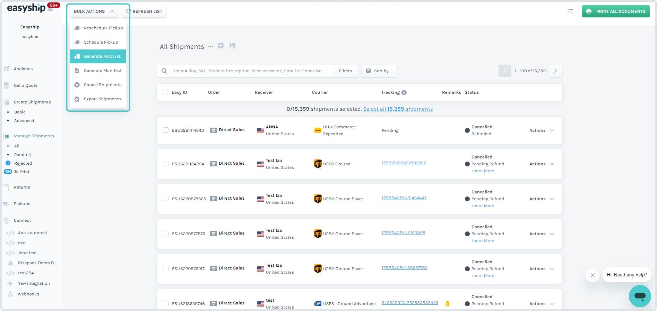Expand Actions for shipment ESUS218639746
This screenshot has width=657, height=311.
point(542,304)
